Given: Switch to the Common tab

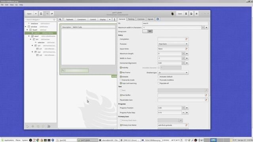Looking at the screenshot, I should [x=141, y=19].
